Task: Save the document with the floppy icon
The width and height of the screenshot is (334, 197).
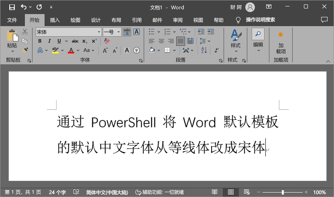Action: (x=12, y=7)
